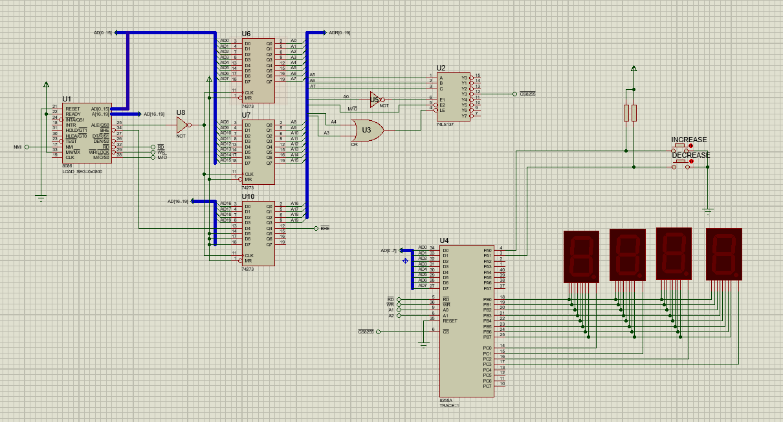Screen dimensions: 783x422
Task: Click the ADR[0..19] bus label
Action: (x=337, y=31)
